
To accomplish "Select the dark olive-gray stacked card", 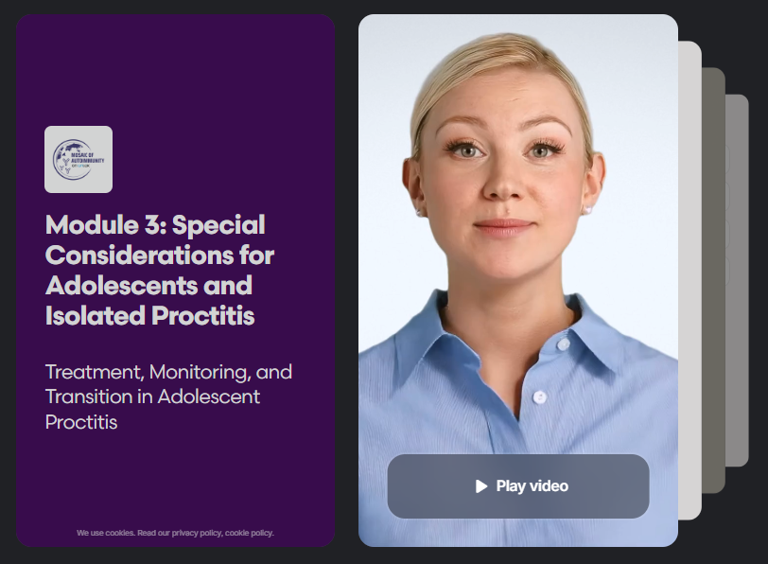I will [x=713, y=279].
